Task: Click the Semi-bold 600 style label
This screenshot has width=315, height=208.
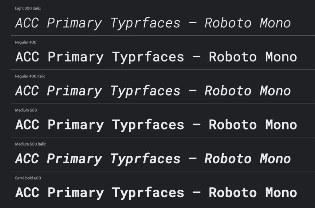Action: coord(28,178)
